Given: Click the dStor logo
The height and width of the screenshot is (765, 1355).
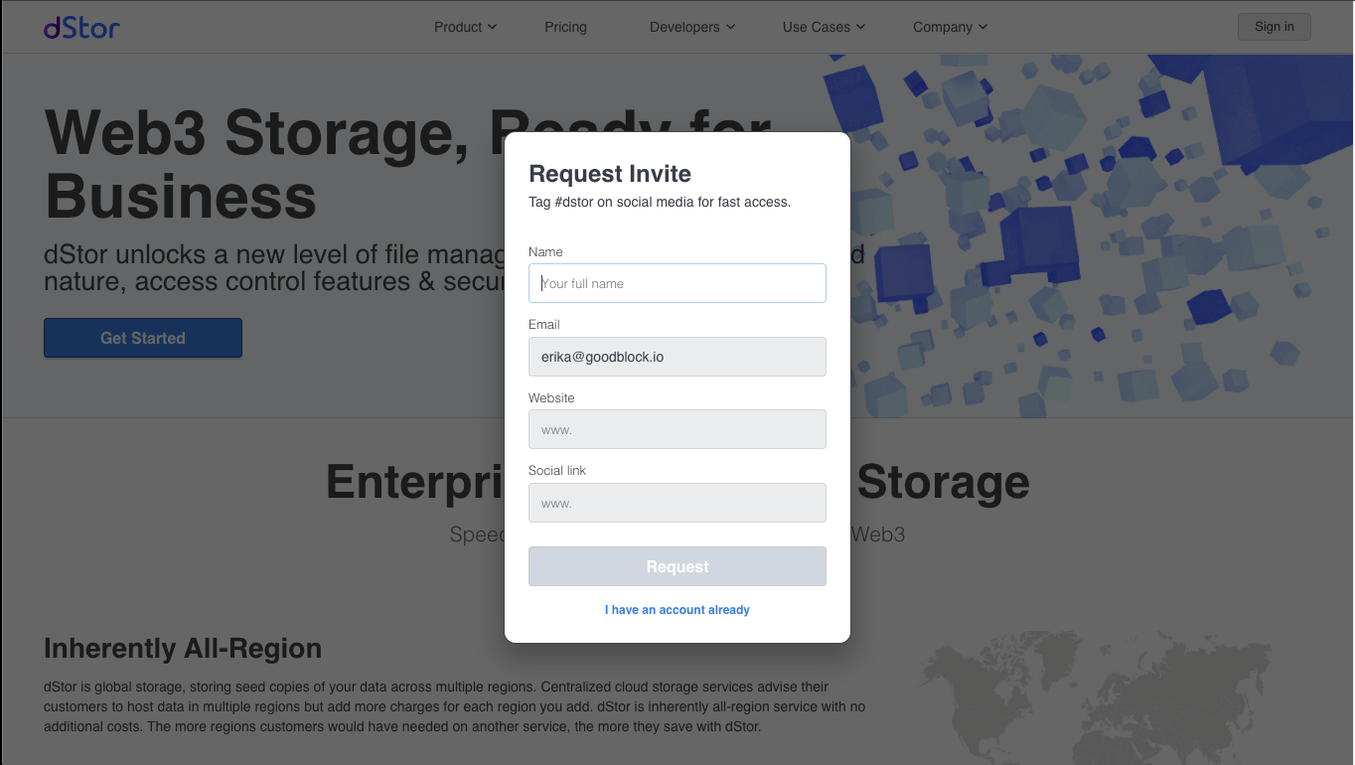Looking at the screenshot, I should point(81,27).
